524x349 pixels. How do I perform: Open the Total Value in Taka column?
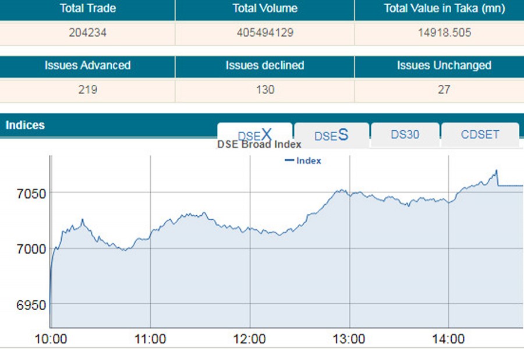tap(444, 9)
